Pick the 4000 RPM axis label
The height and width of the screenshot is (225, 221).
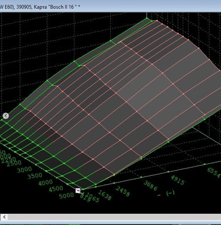click(x=45, y=182)
